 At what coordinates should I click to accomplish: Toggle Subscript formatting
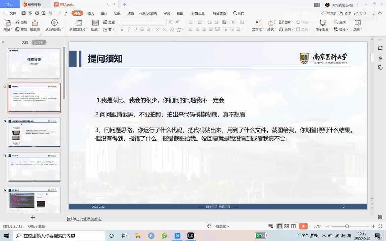tap(165, 29)
